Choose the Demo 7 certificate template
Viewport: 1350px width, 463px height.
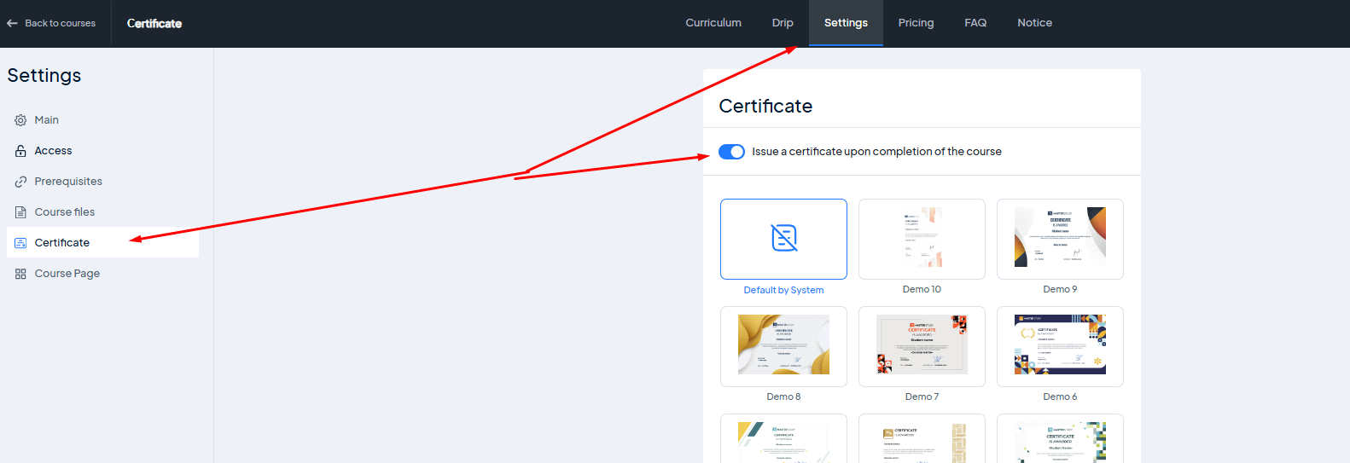click(x=922, y=346)
